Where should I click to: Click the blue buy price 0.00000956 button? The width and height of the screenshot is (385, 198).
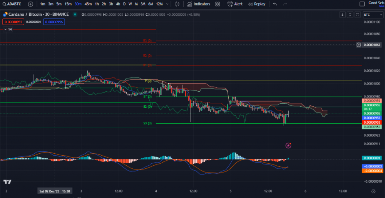(x=54, y=22)
